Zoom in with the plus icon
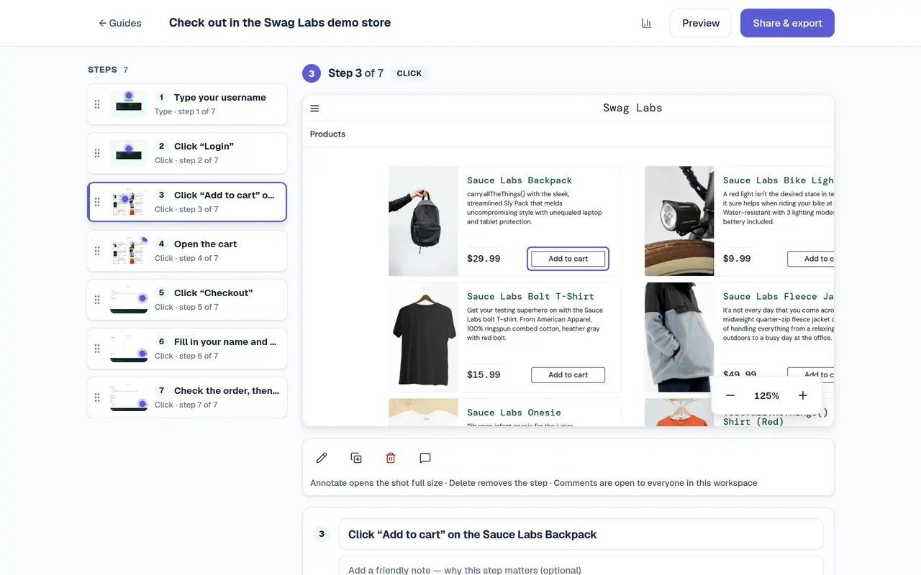The width and height of the screenshot is (921, 575). (x=803, y=395)
